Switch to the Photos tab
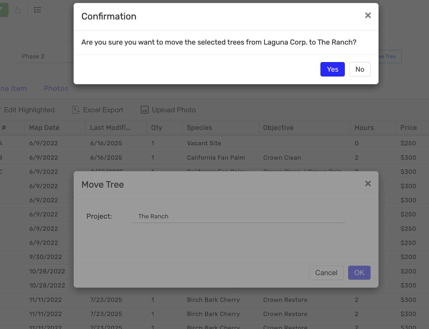The width and height of the screenshot is (429, 329). click(56, 89)
